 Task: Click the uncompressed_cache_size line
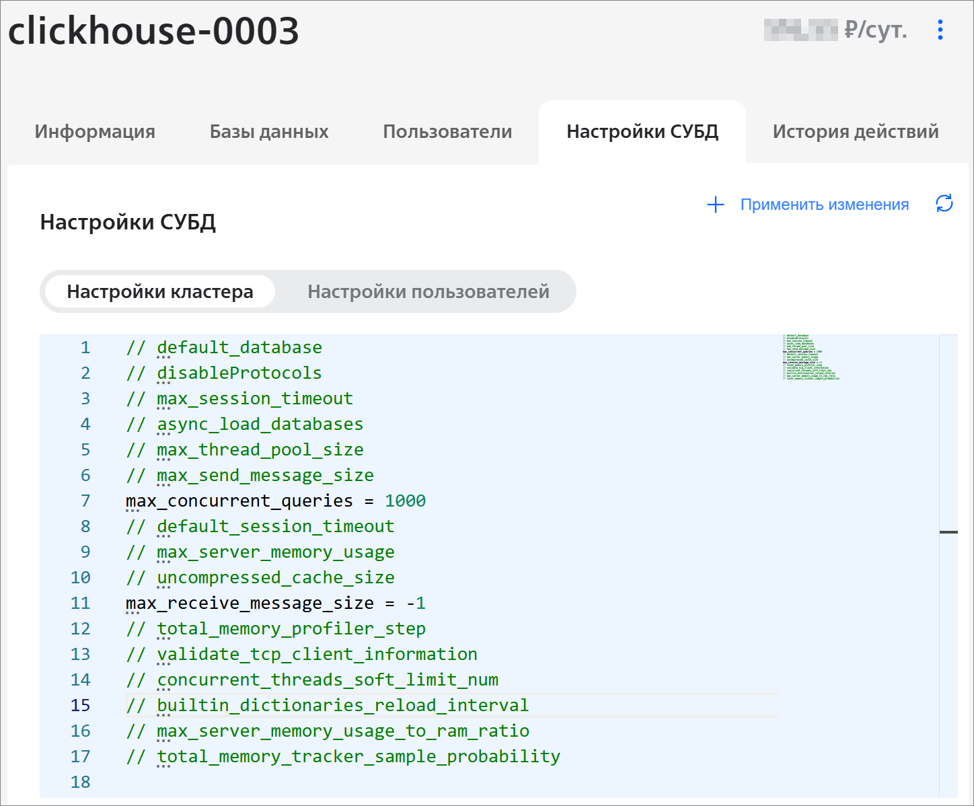point(260,578)
